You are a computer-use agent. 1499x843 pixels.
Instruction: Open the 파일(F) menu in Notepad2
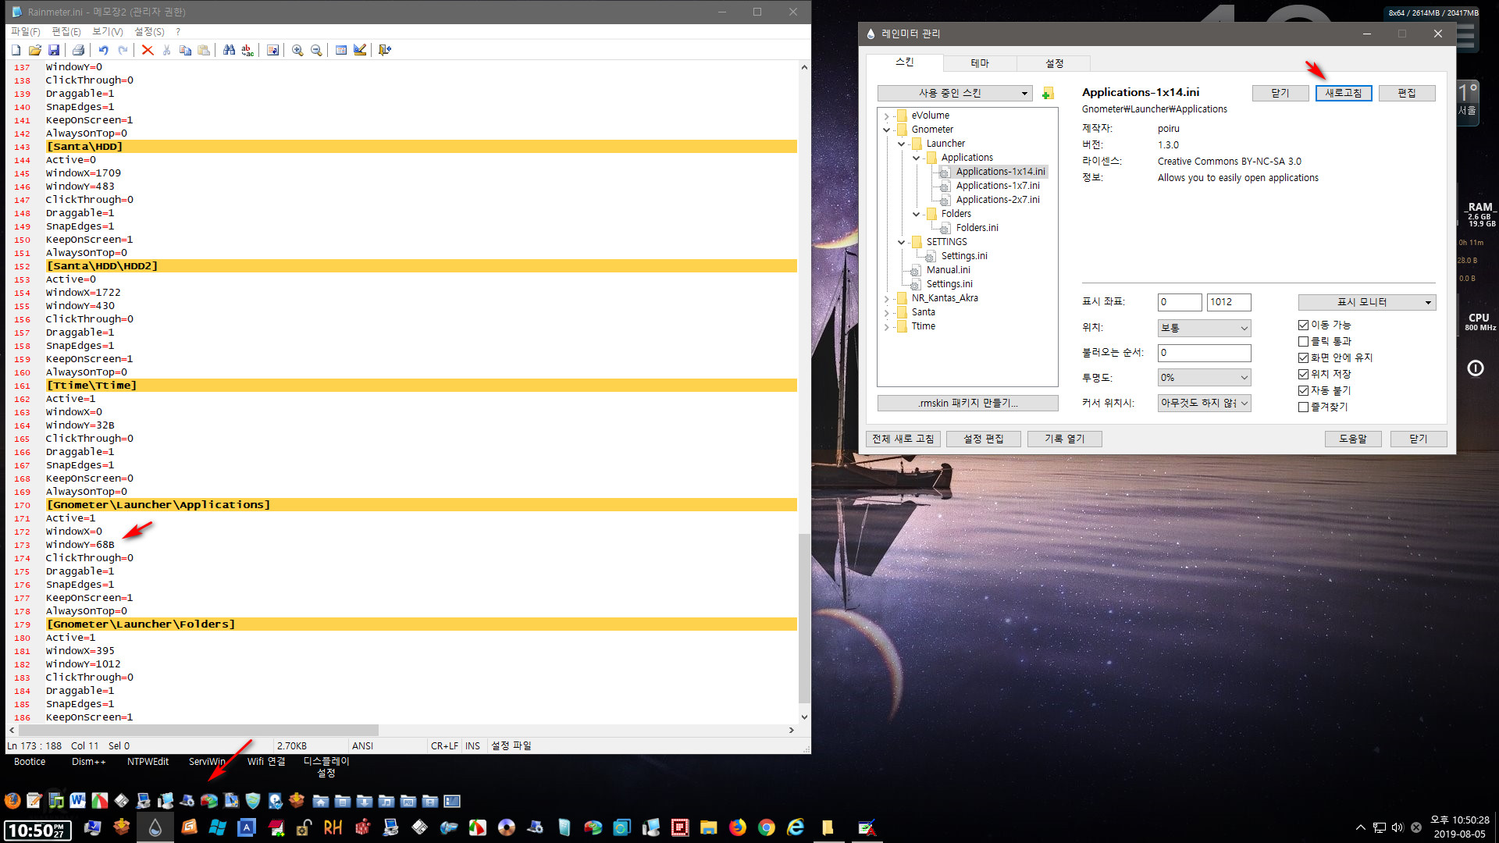(x=25, y=31)
